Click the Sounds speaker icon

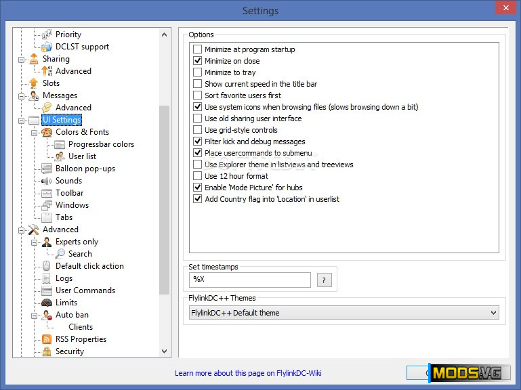[x=47, y=181]
